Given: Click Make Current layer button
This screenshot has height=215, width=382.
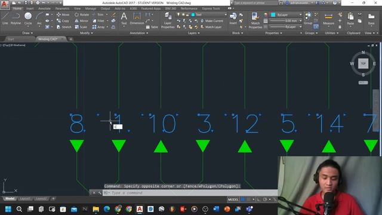Looking at the screenshot, I should pos(212,21).
